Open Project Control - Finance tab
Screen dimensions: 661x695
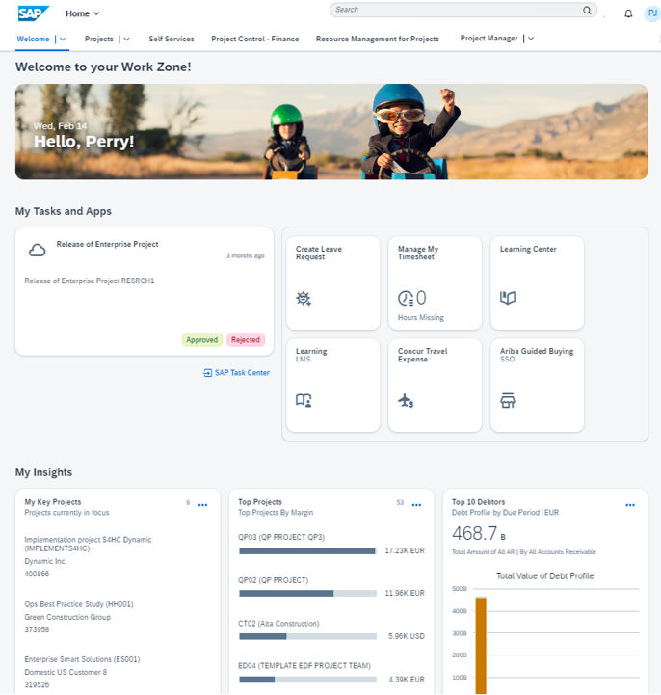tap(254, 39)
